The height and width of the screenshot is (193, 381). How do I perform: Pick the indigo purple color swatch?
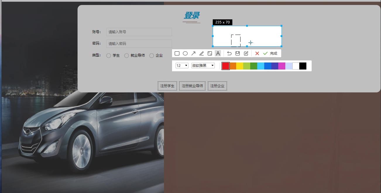point(275,66)
